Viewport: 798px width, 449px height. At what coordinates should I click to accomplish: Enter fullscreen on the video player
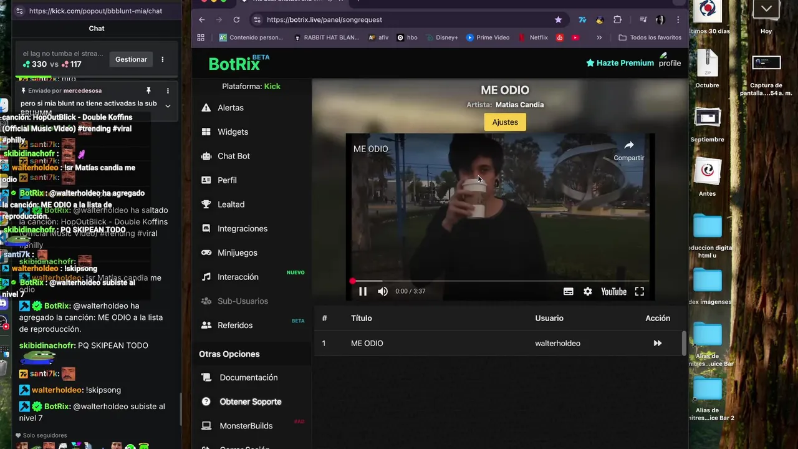pyautogui.click(x=640, y=291)
